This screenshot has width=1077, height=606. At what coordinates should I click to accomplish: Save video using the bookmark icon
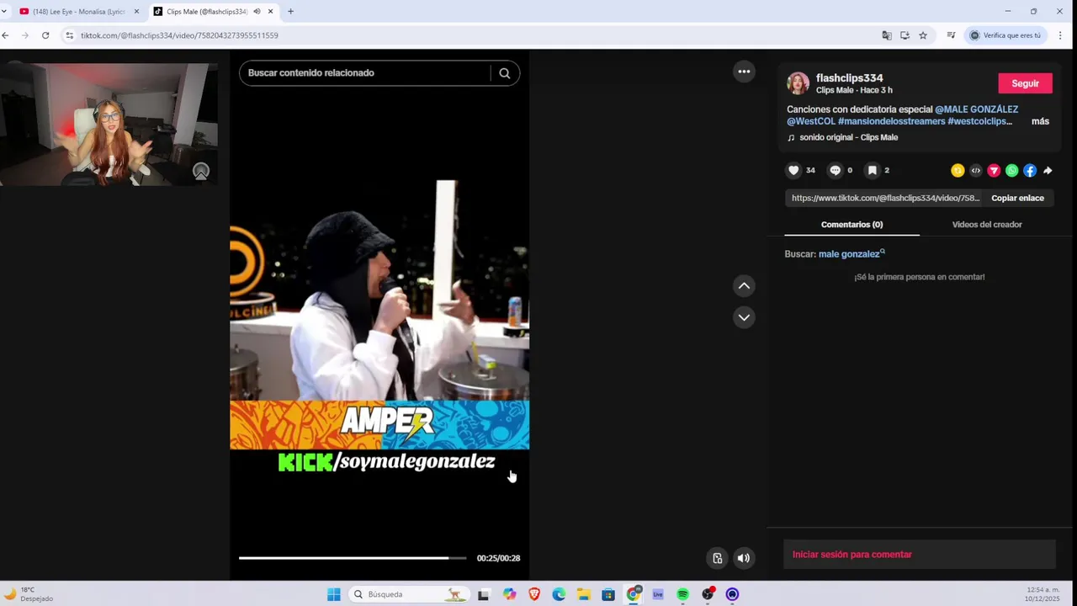(873, 170)
